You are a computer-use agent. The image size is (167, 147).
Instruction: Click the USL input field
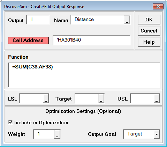[x=142, y=98]
